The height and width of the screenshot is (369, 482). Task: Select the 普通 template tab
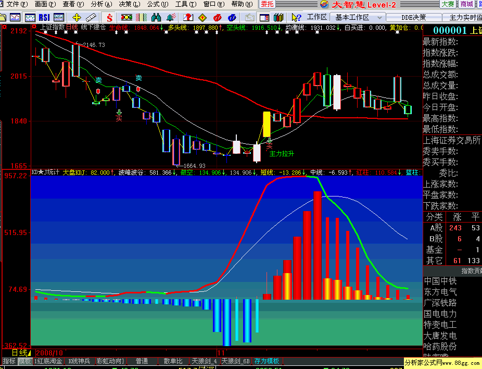tap(142, 361)
